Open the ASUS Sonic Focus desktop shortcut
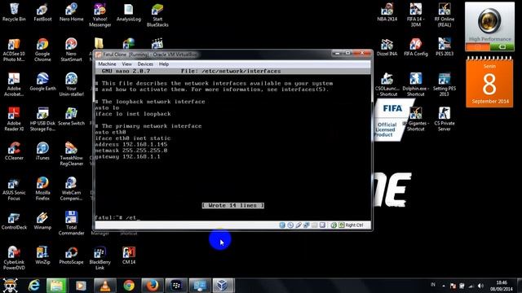The width and height of the screenshot is (522, 293). (14, 189)
